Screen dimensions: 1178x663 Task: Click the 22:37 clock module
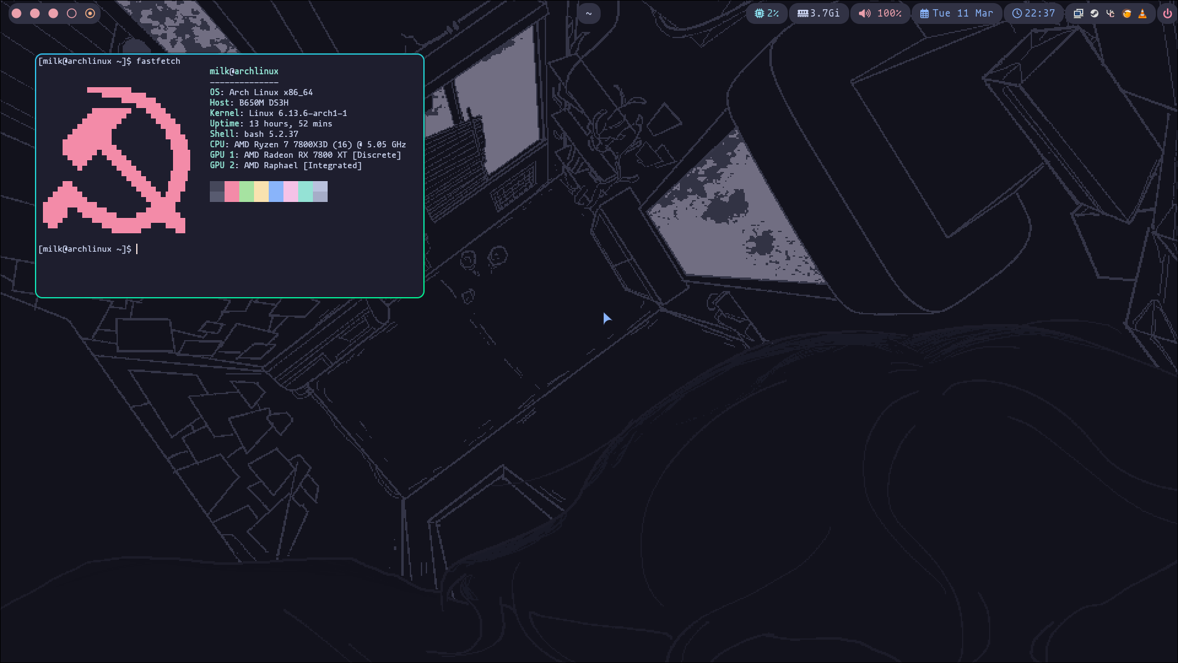(1033, 14)
